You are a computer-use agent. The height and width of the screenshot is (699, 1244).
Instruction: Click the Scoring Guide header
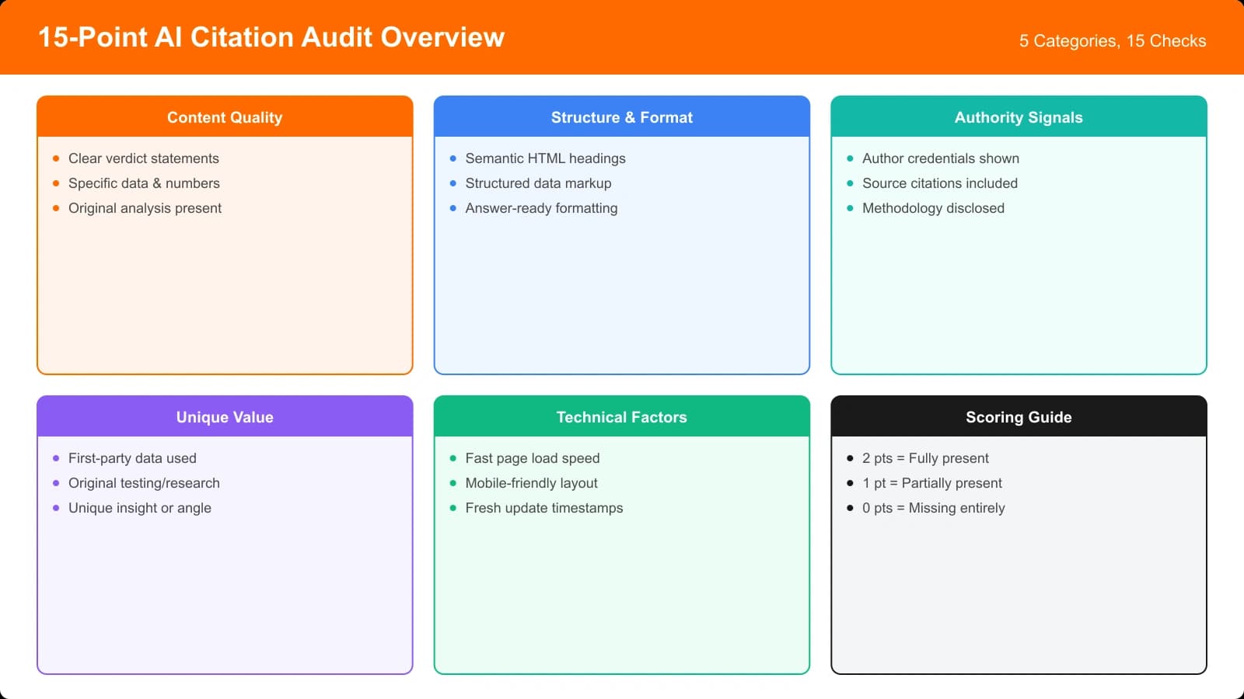point(1019,417)
